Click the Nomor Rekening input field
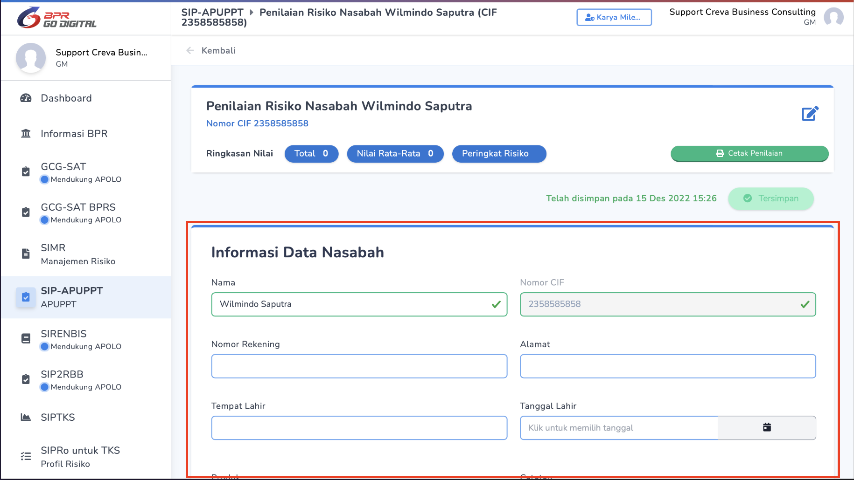854x480 pixels. (359, 366)
